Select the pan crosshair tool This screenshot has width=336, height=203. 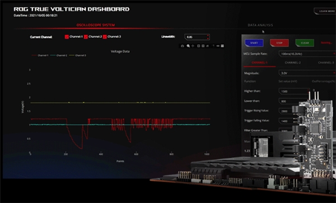(x=193, y=46)
